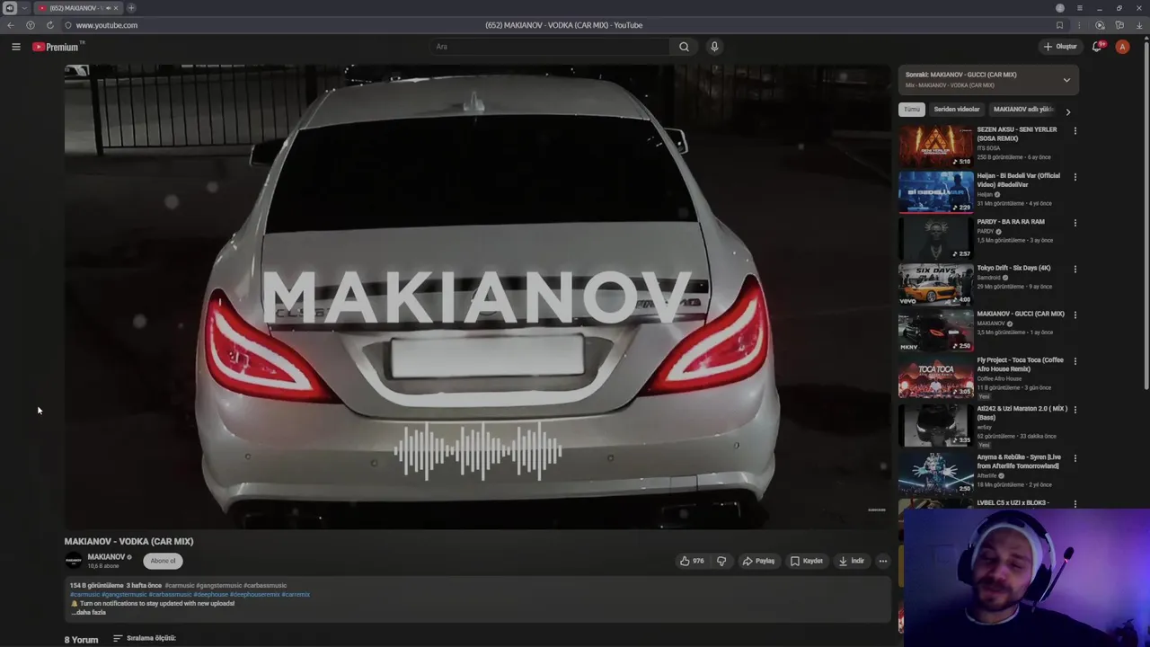The image size is (1150, 647).
Task: Show more filter chips with arrow
Action: click(x=1067, y=111)
